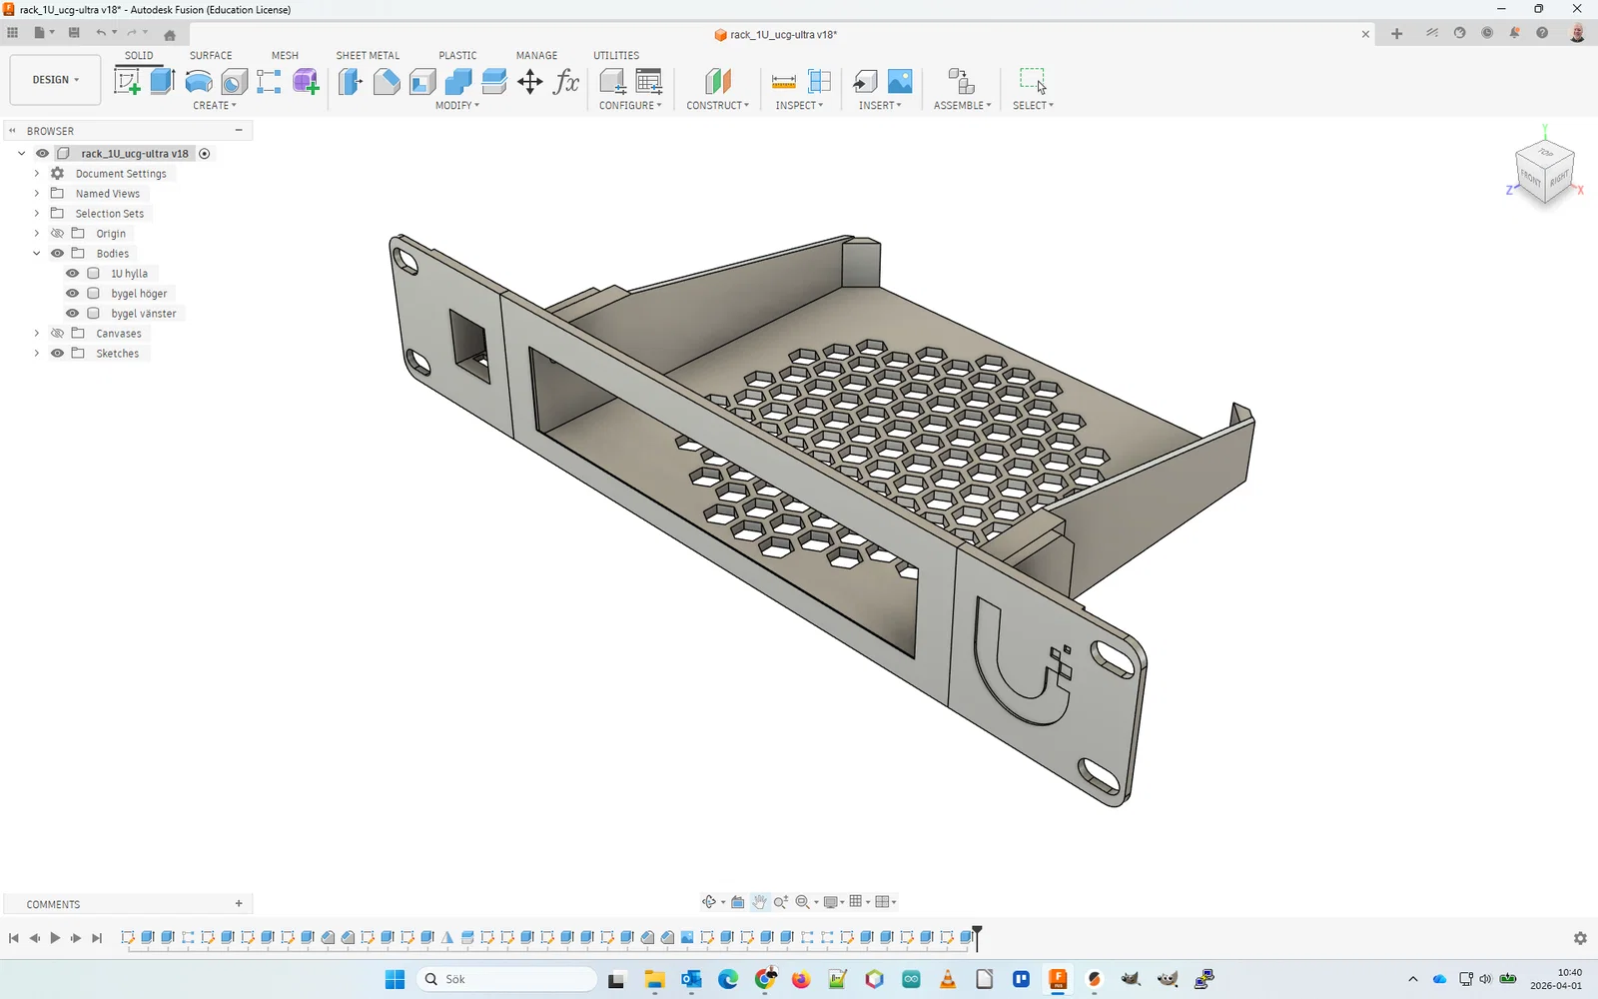Hide the 1U hylla body

tap(72, 274)
